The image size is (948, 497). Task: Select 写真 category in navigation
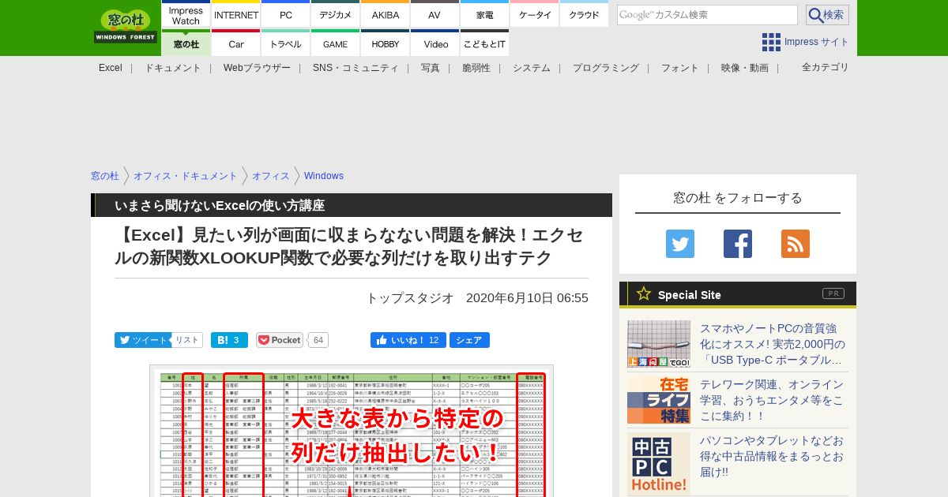pos(431,68)
